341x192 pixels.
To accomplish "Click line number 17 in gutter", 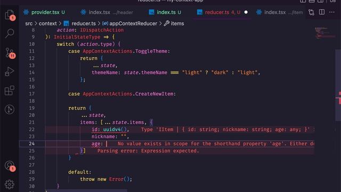I will [x=32, y=94].
